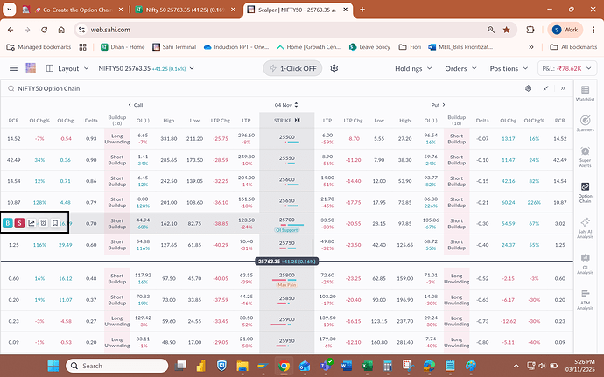
Task: Open Word from the taskbar
Action: [x=347, y=366]
